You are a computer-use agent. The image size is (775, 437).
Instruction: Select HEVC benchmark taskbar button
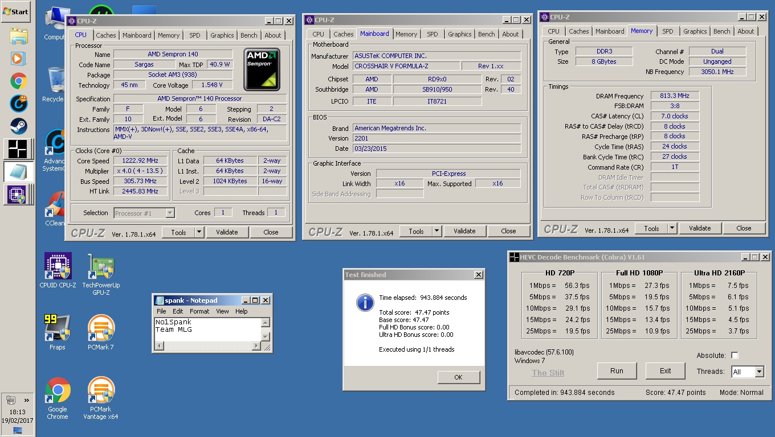tap(18, 149)
